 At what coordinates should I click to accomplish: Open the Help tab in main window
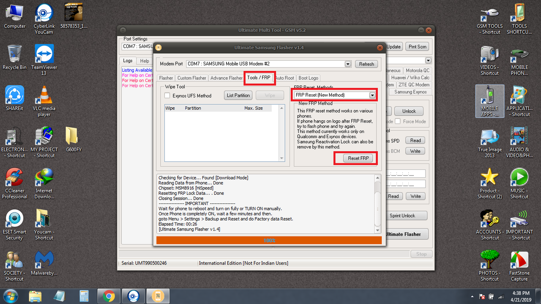[145, 61]
